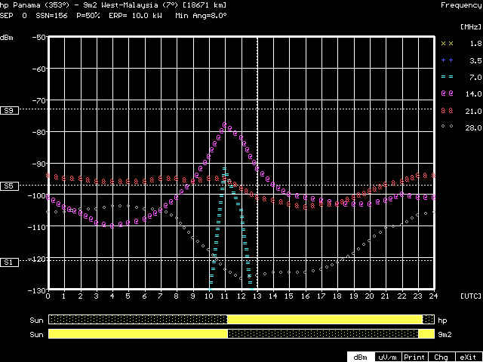483x362 pixels.
Task: Click the -80 axis value
Action: [40, 132]
